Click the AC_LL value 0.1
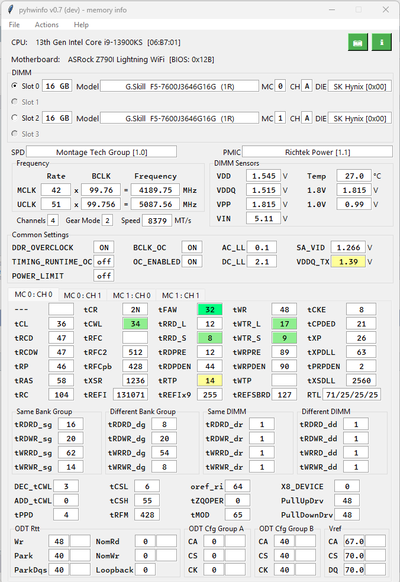Viewport: 400px width, 582px height. (262, 248)
